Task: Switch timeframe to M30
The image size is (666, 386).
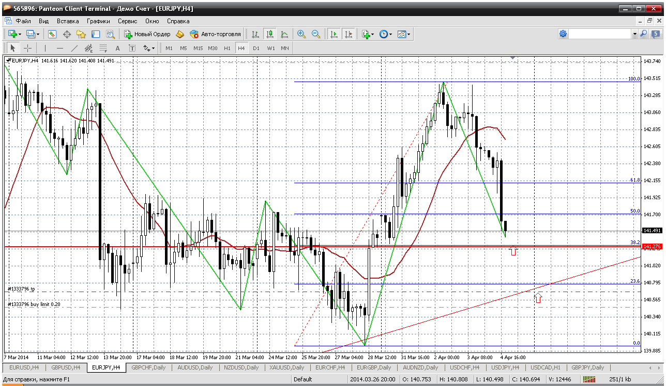Action: pyautogui.click(x=213, y=48)
